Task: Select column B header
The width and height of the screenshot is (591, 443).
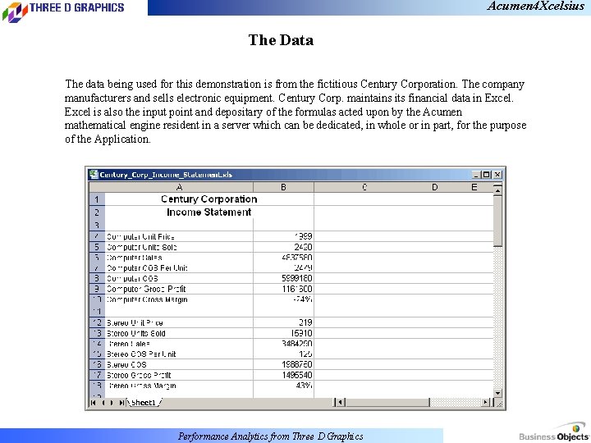Action: click(x=283, y=187)
